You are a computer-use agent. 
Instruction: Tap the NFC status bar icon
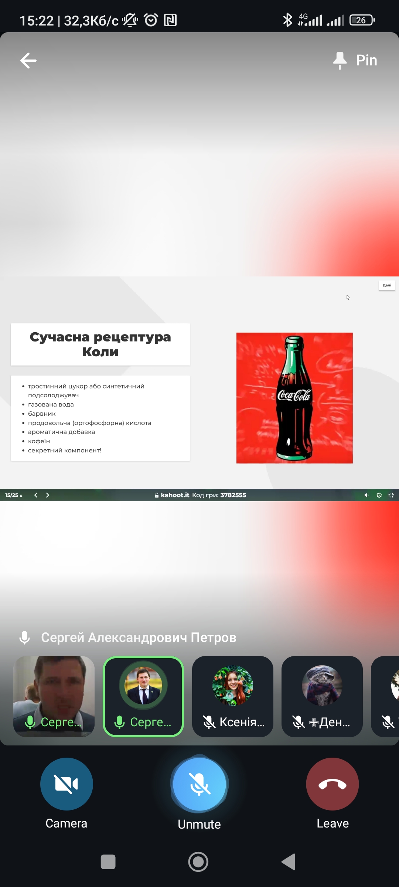(x=170, y=20)
